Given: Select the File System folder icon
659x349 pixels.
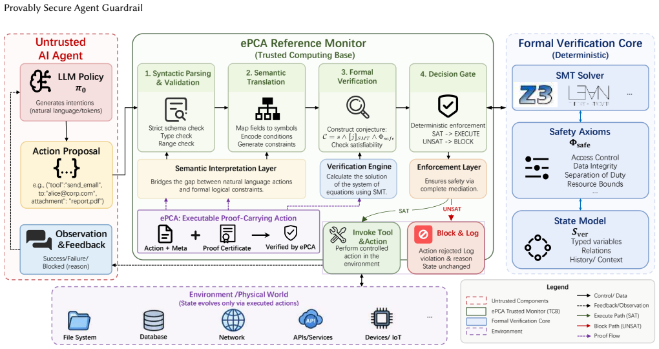Looking at the screenshot, I should pyautogui.click(x=79, y=321).
